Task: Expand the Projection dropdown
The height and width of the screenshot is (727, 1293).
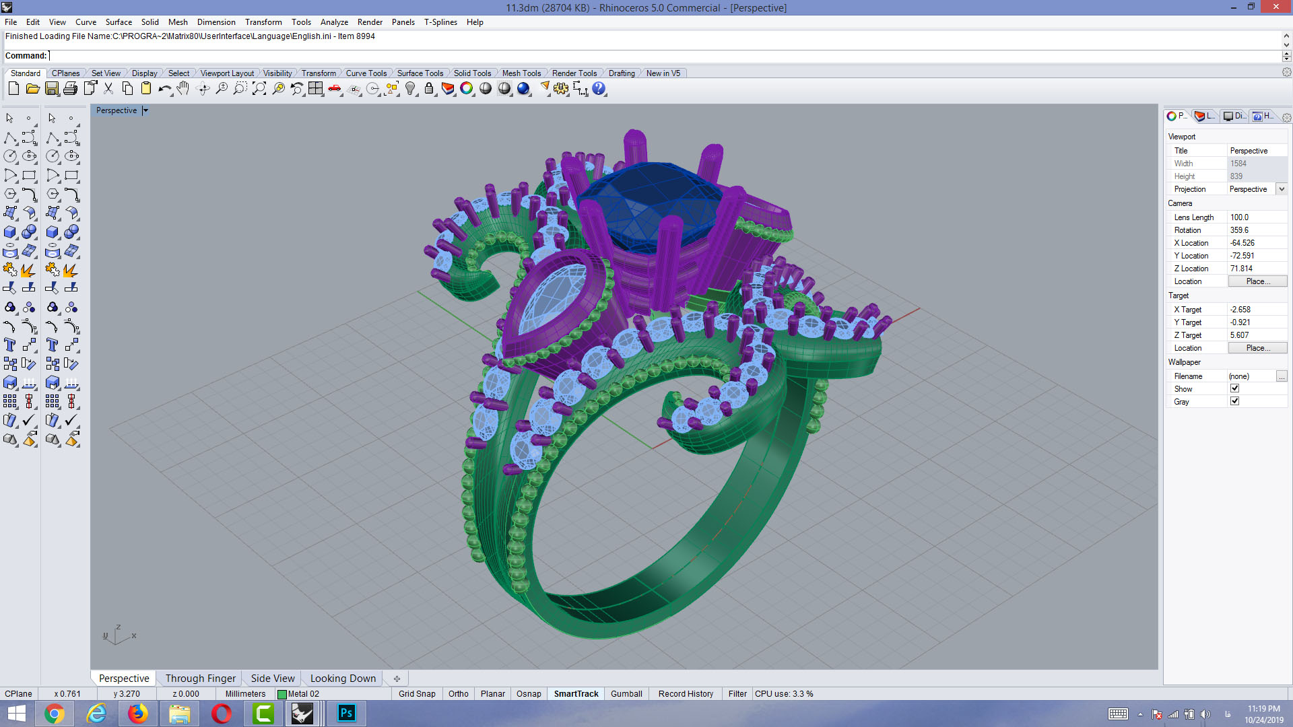Action: 1282,189
